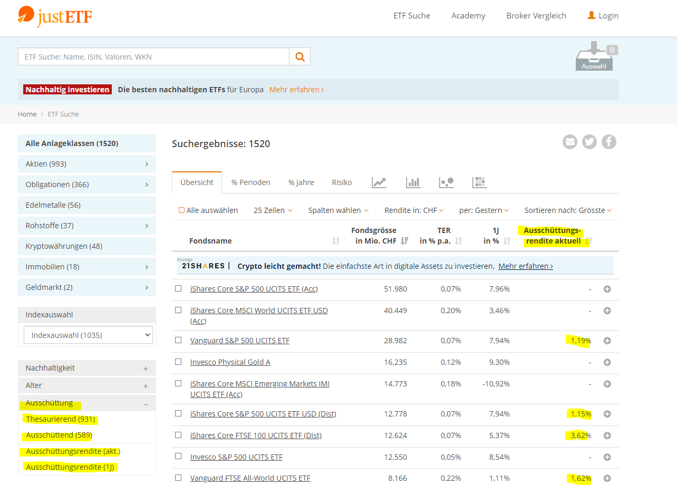Expand the Alter filter section

coord(87,386)
